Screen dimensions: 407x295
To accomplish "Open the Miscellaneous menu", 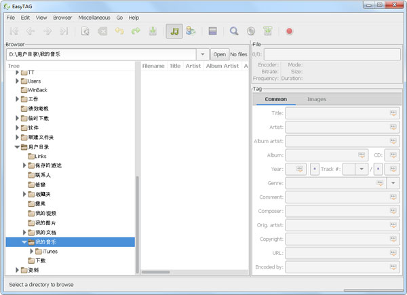I will point(94,18).
